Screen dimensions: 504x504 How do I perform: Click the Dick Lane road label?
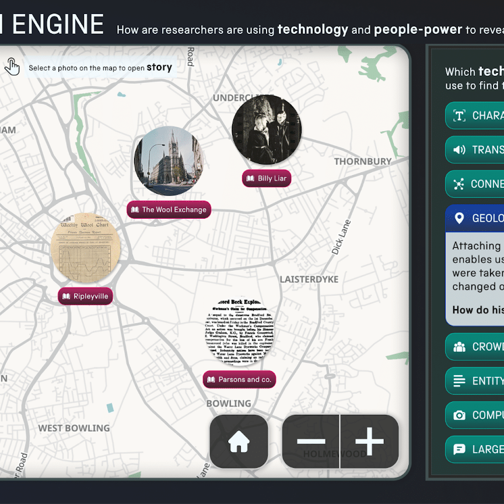(341, 237)
